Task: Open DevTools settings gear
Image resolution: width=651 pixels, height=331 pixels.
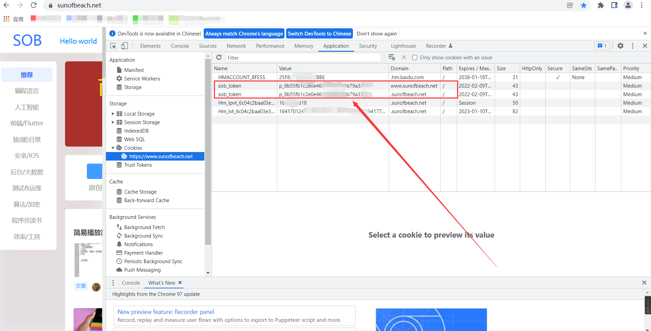Action: click(621, 46)
